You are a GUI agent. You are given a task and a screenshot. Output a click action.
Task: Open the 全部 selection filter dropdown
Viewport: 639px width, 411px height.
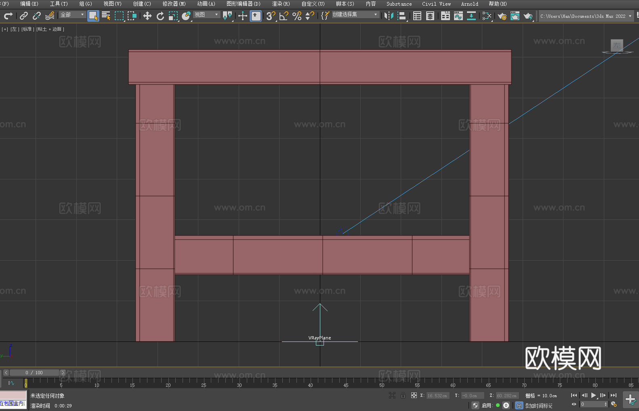tap(72, 15)
